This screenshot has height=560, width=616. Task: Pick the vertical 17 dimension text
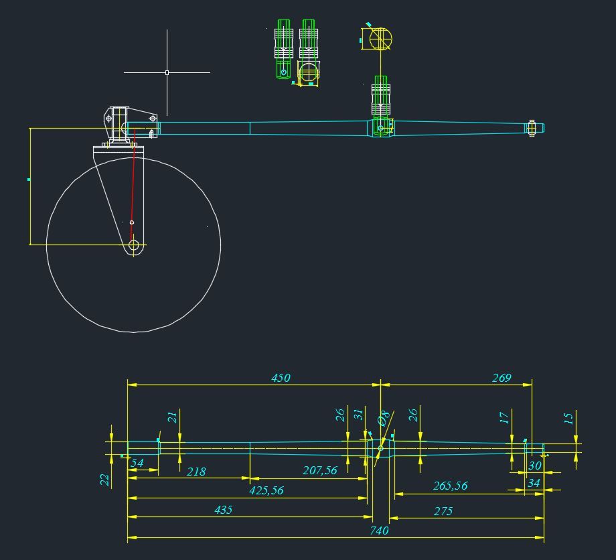point(505,418)
